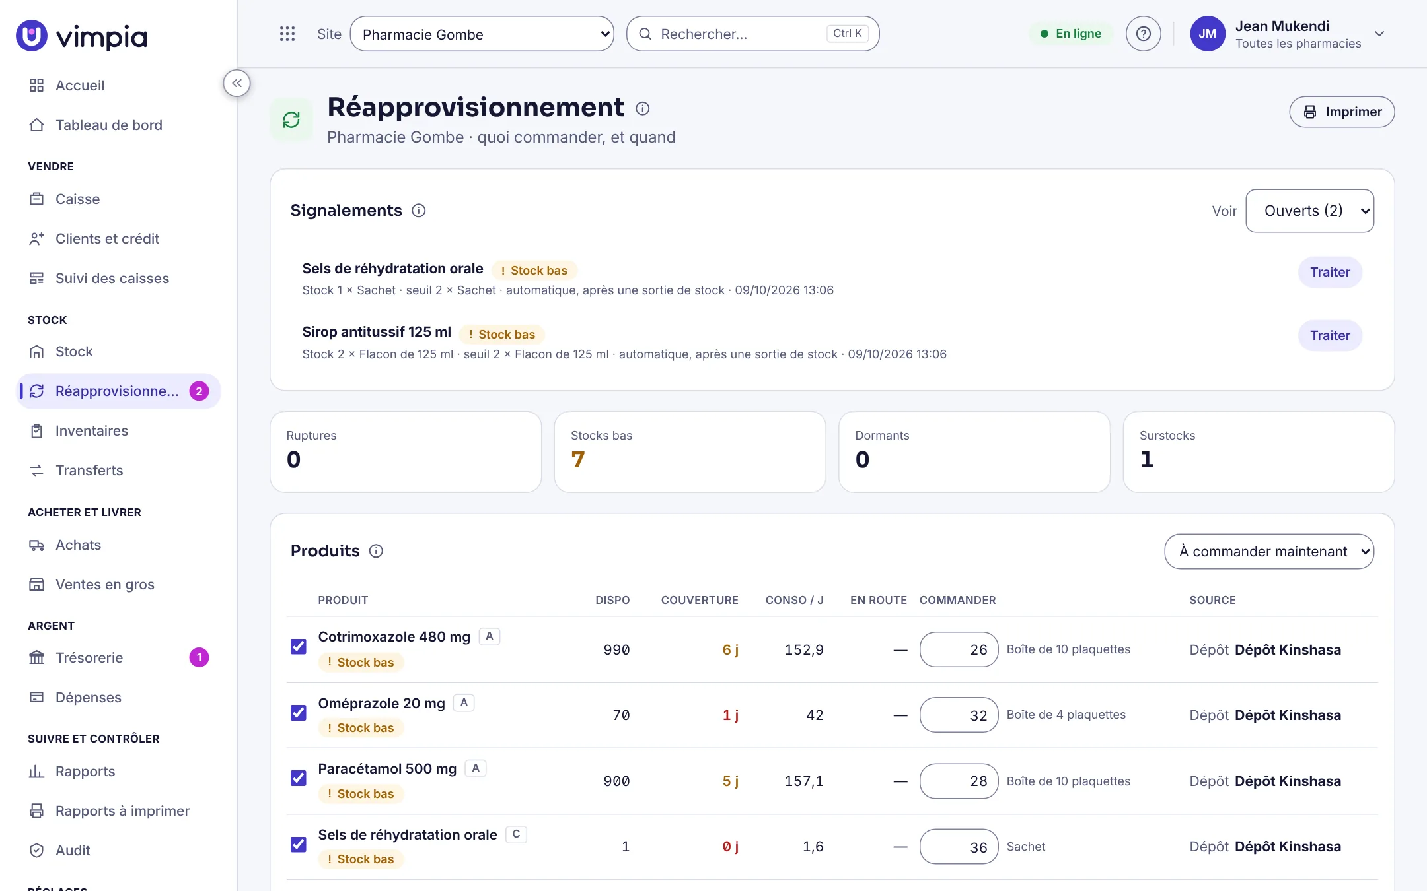Click the green refresh icon by the page title
Screen dimensions: 1427x891
click(291, 119)
